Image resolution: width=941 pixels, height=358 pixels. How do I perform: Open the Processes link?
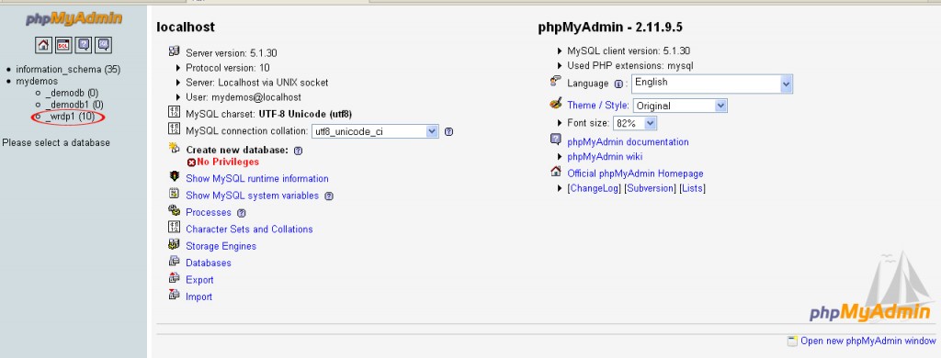click(x=209, y=212)
